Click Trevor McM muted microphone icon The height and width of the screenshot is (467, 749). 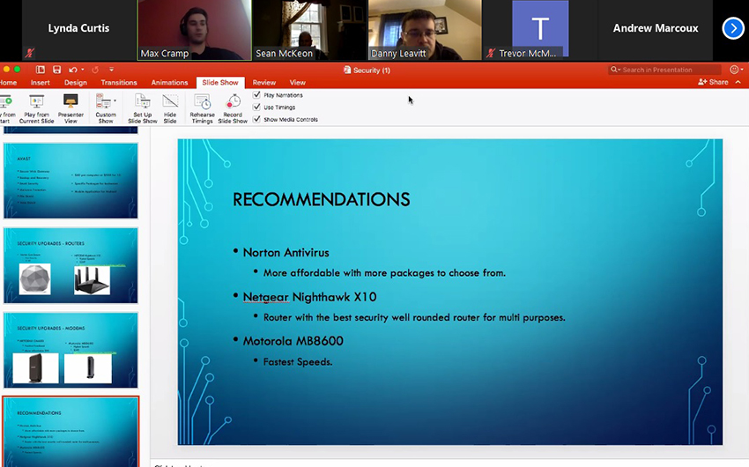tap(491, 53)
